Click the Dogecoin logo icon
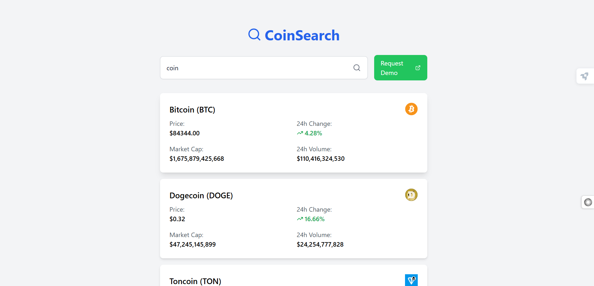Viewport: 594px width, 286px height. coord(411,195)
